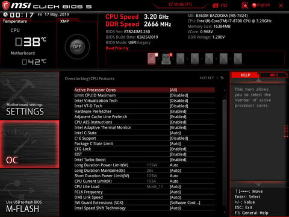This screenshot has height=217, width=289.
Task: Select the CFG Lock row
Action: click(x=144, y=149)
